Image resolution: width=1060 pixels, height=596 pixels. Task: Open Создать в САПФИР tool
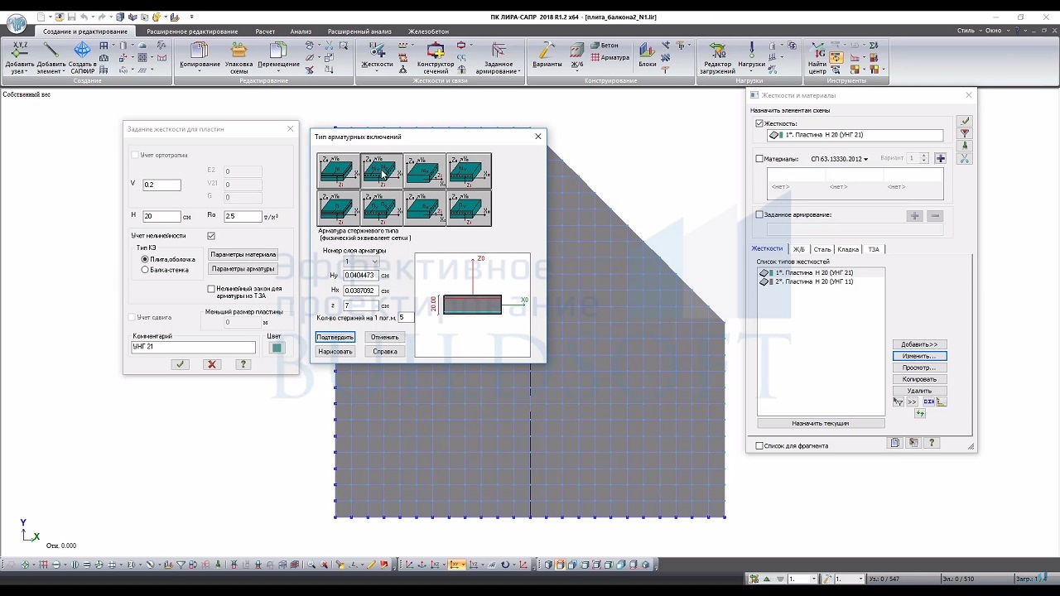(x=82, y=51)
